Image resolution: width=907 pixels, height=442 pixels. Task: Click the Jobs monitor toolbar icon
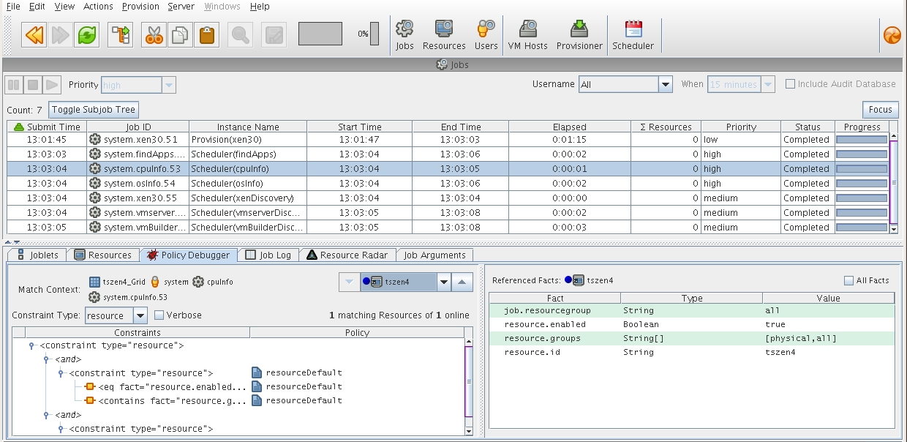click(404, 34)
